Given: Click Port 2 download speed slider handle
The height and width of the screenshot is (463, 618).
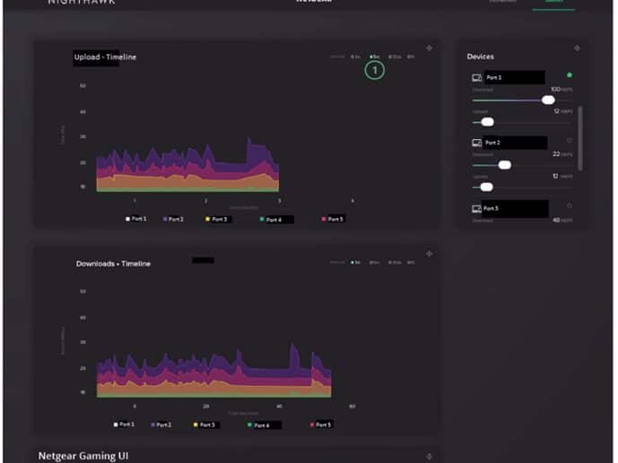Looking at the screenshot, I should (504, 165).
